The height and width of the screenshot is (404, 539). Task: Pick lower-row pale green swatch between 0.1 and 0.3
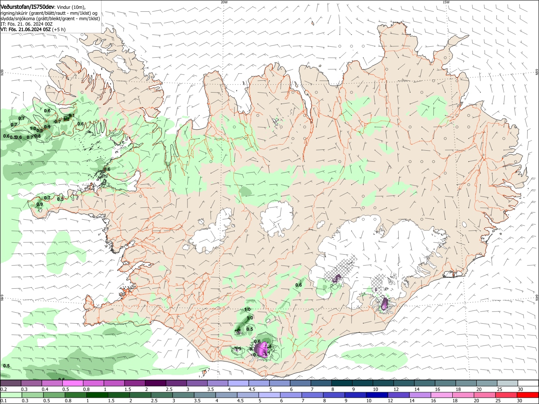tap(11, 395)
